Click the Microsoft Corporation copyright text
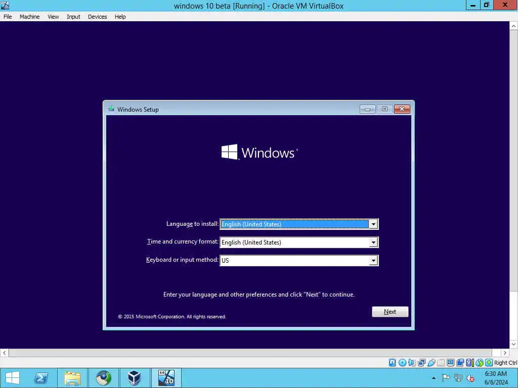 coord(172,316)
